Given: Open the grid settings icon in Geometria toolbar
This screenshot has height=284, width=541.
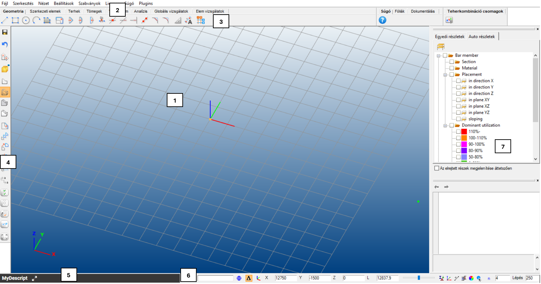Looking at the screenshot, I should [x=201, y=20].
